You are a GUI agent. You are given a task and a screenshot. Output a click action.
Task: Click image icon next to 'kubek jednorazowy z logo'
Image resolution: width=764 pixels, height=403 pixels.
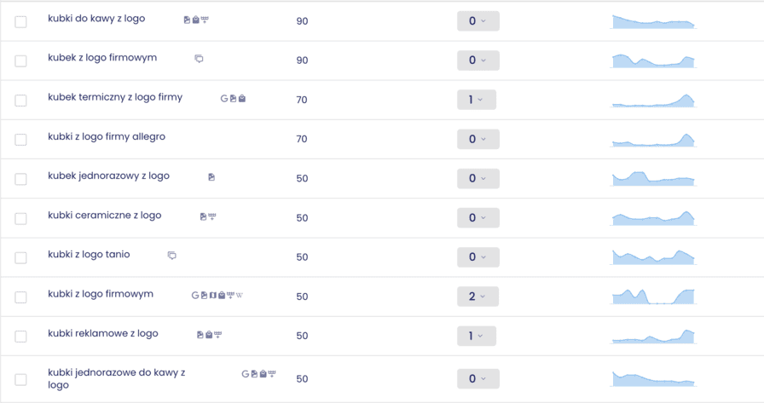(x=211, y=177)
